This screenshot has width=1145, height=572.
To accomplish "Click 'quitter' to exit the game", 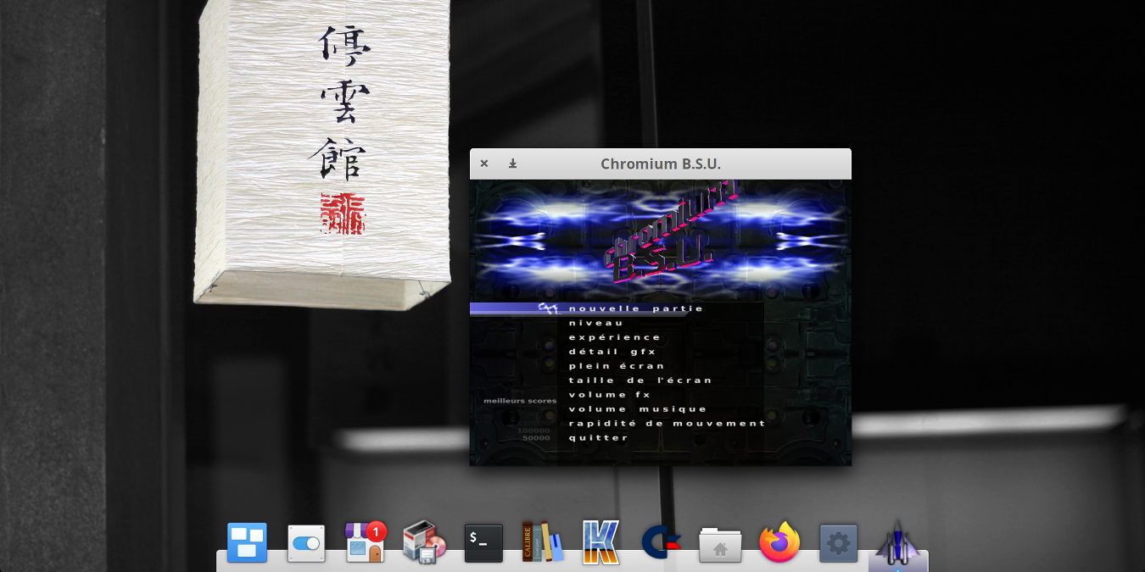I will (x=598, y=438).
